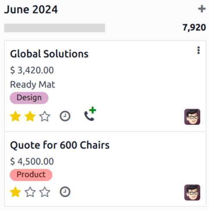Click the June 2024 column title
Image resolution: width=209 pixels, height=211 pixels.
click(x=31, y=10)
